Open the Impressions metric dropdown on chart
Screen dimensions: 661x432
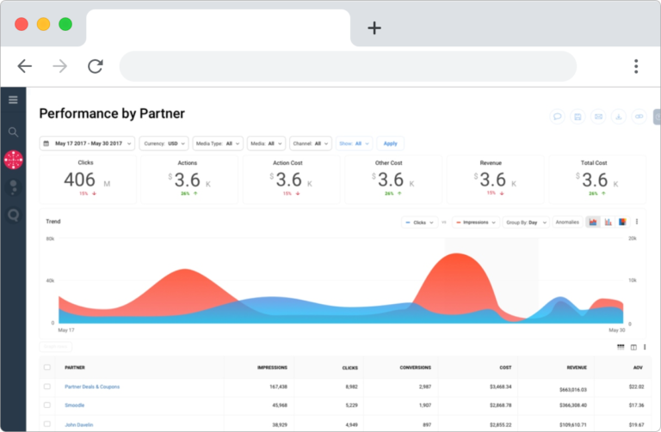click(x=476, y=222)
